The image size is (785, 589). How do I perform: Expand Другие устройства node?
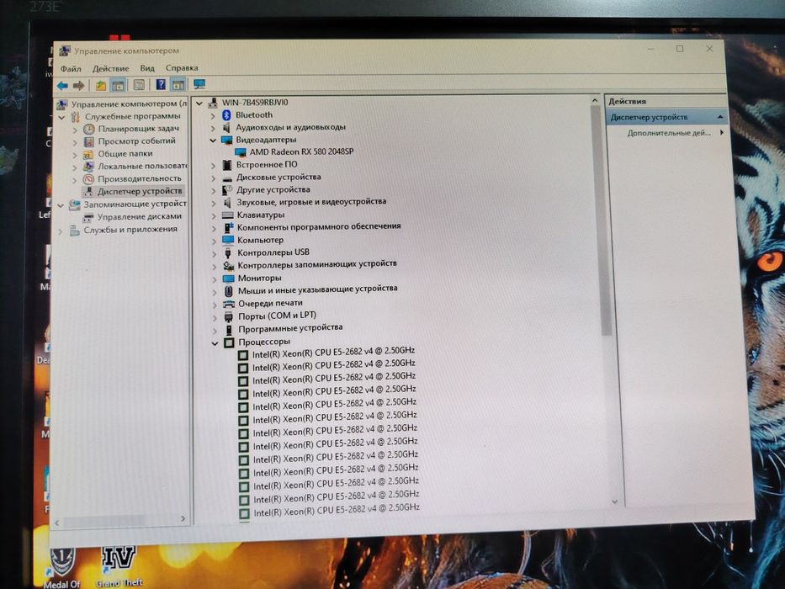[x=213, y=190]
